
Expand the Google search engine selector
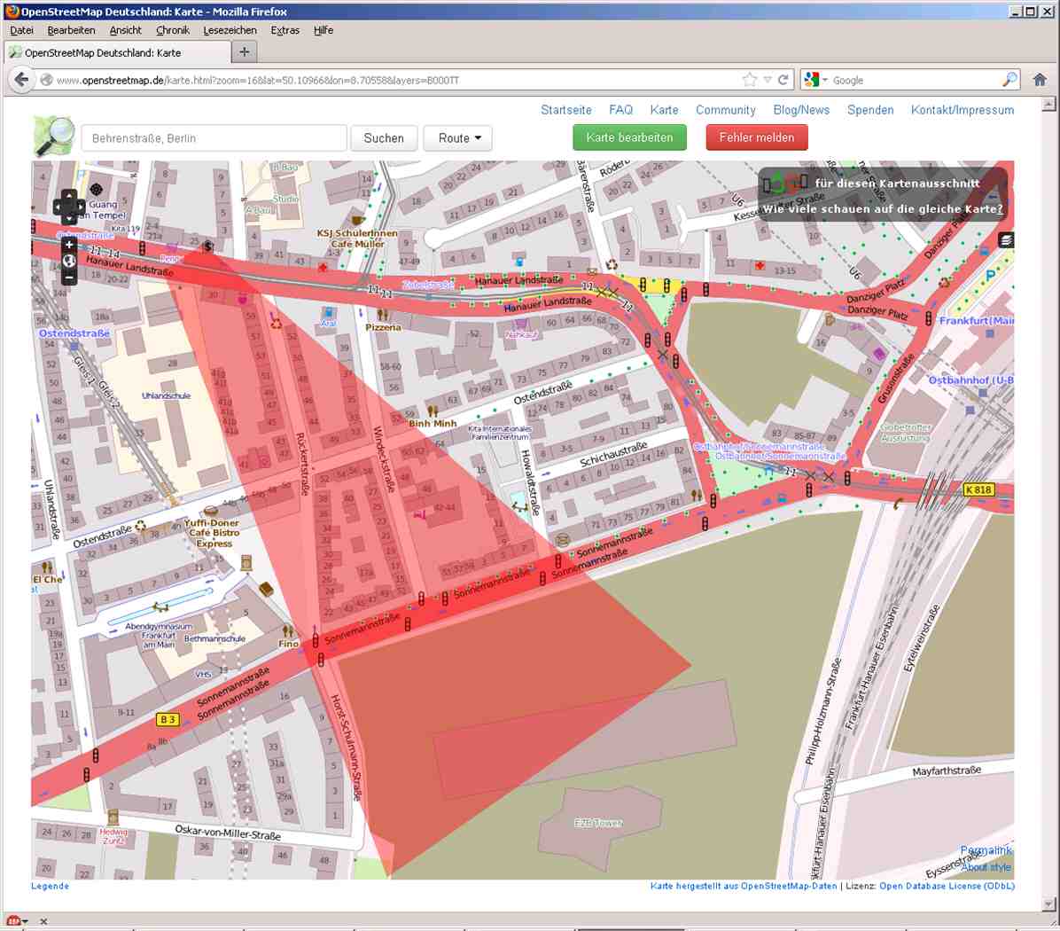815,80
